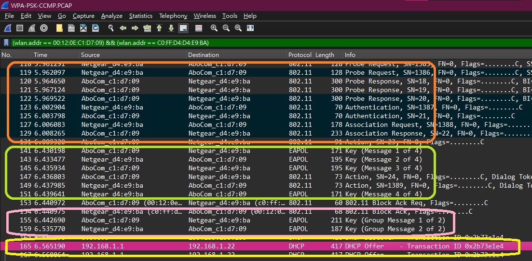Viewport: 532px width, 261px height.
Task: Reload this capture file
Action: (x=95, y=28)
